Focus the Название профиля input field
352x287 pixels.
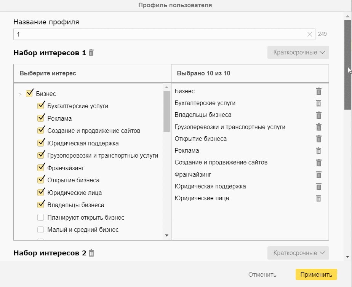click(x=164, y=34)
